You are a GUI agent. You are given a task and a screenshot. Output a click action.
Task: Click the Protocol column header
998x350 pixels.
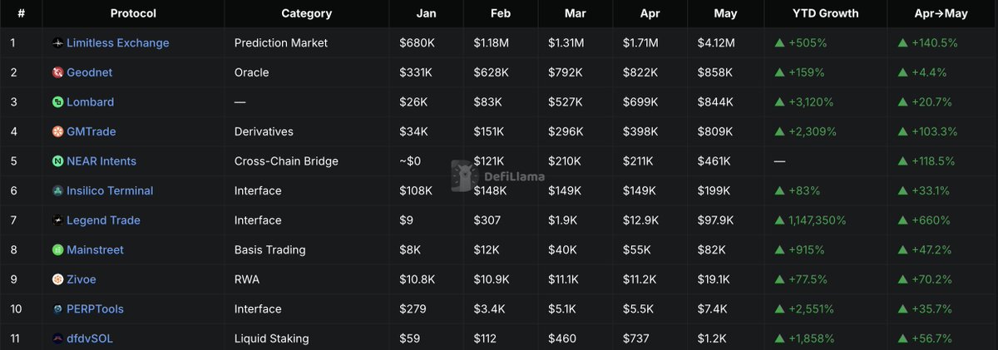coord(133,13)
